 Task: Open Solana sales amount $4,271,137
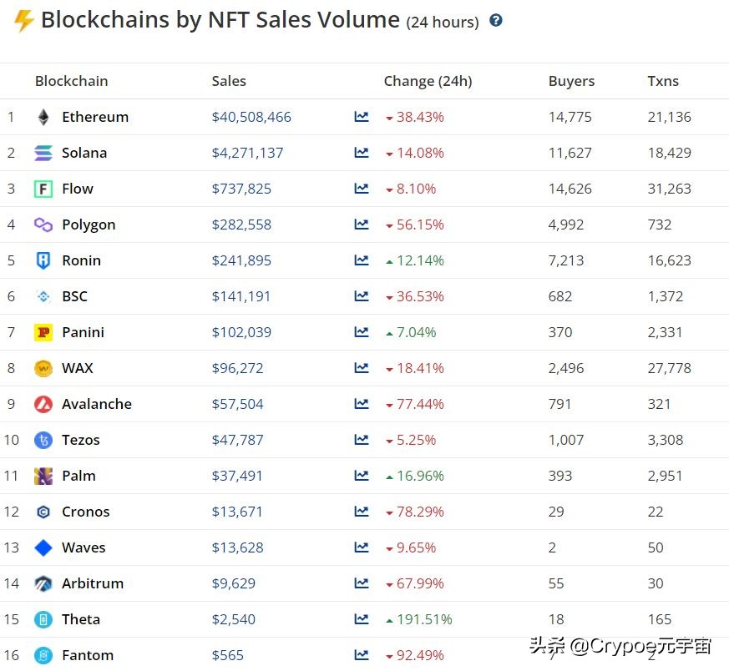[x=247, y=153]
